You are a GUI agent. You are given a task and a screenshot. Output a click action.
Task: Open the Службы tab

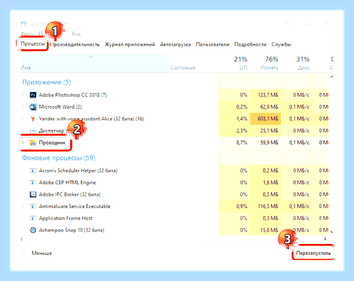(x=281, y=44)
